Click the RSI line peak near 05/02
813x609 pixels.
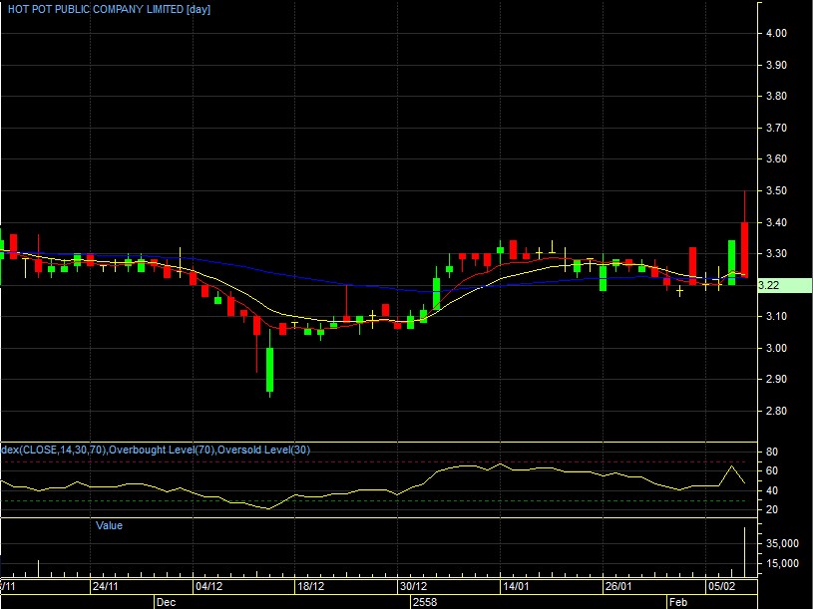pyautogui.click(x=731, y=466)
